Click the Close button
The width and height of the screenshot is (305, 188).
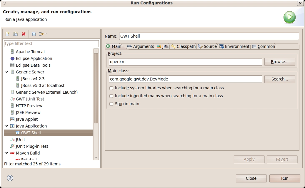(x=251, y=178)
